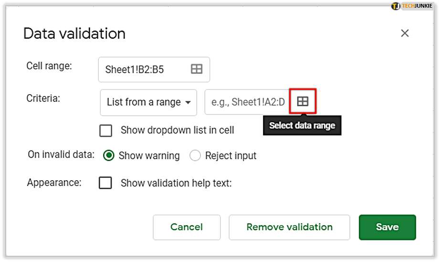
Task: Expand the 'List from a range' dropdown
Action: [x=148, y=102]
